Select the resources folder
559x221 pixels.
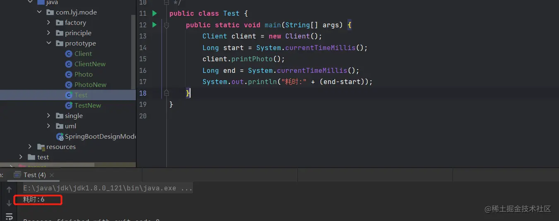click(56, 147)
